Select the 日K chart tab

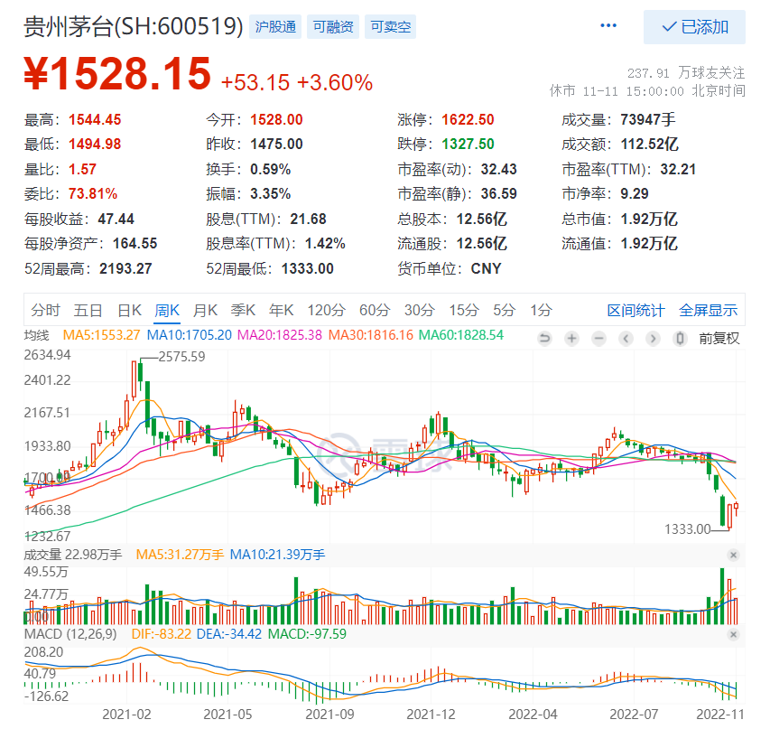[130, 310]
